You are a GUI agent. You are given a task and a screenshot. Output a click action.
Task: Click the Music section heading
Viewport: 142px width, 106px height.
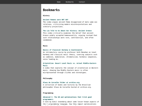(x=45, y=46)
